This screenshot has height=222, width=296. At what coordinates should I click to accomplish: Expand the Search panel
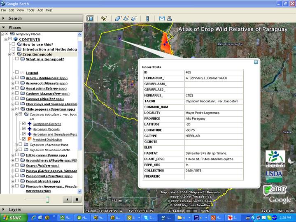coord(3,18)
